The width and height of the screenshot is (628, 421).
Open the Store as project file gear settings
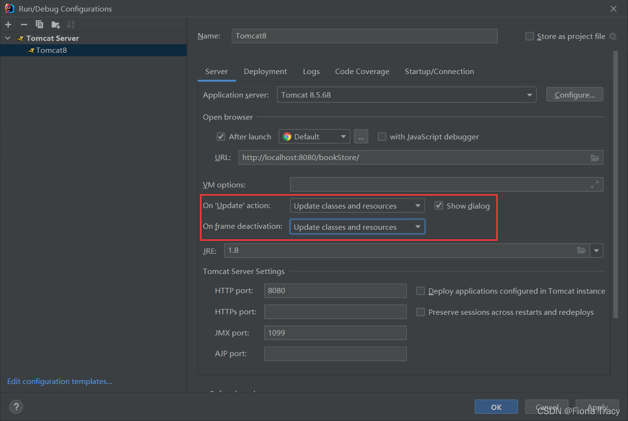[613, 37]
